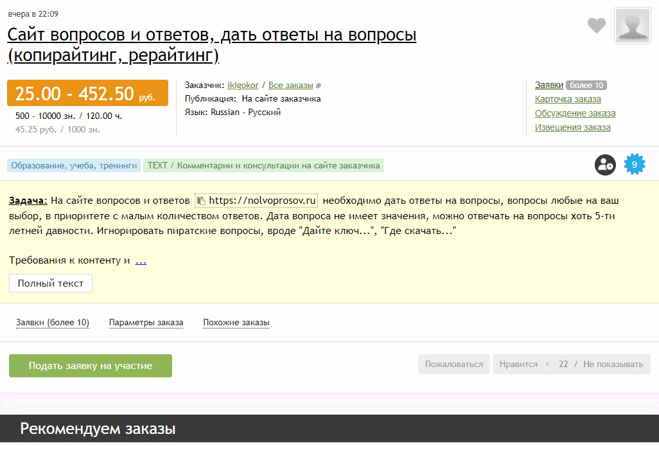Click Не показывать to hide order
This screenshot has width=659, height=450.
click(x=613, y=364)
